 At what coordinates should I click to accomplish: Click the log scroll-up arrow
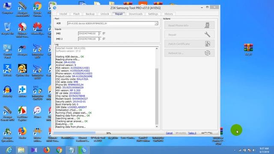pyautogui.click(x=157, y=48)
